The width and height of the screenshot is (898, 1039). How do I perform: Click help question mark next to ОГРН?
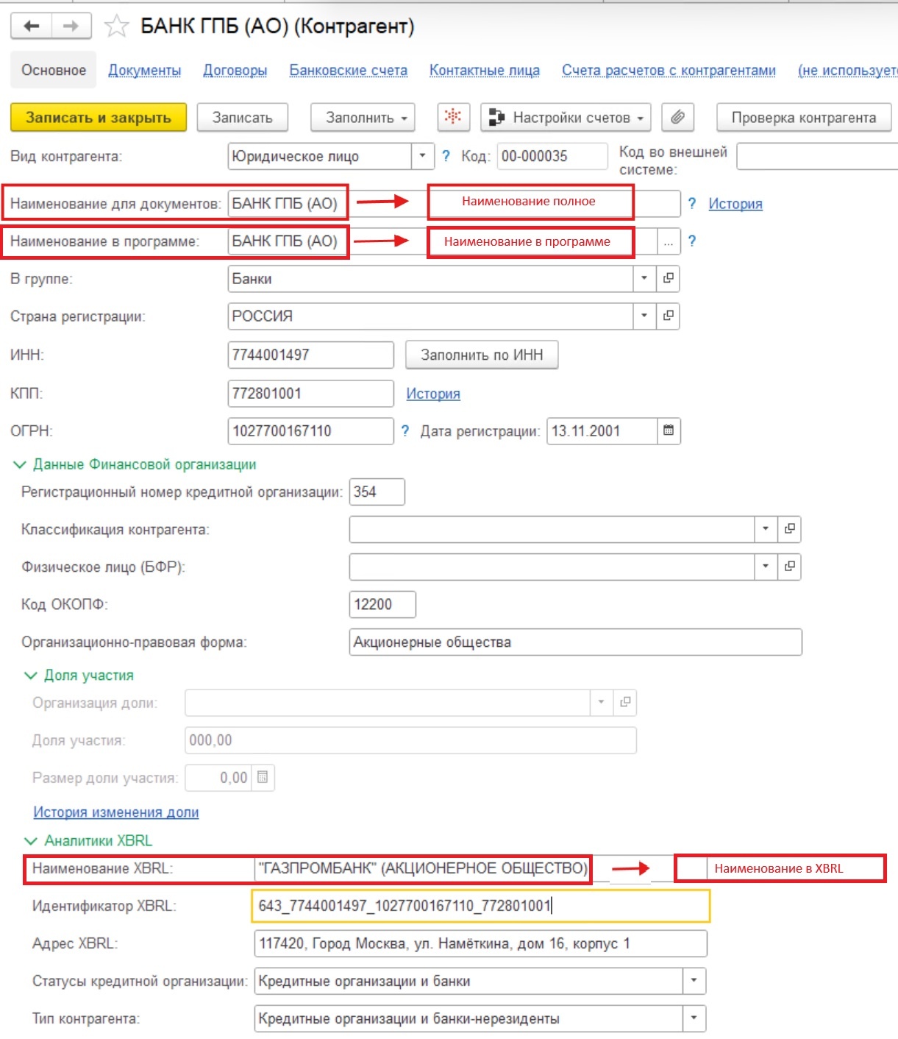click(x=405, y=430)
